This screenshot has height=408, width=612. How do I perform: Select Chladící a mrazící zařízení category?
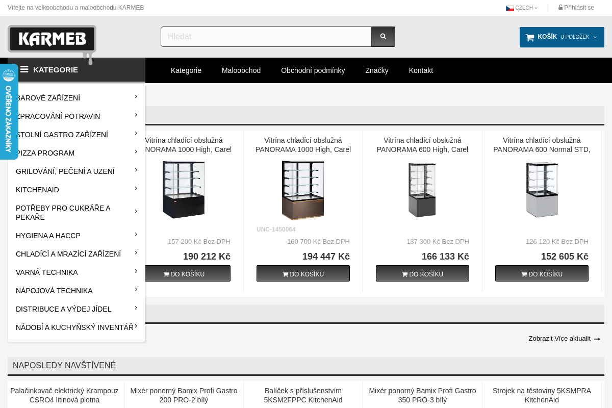coord(68,254)
